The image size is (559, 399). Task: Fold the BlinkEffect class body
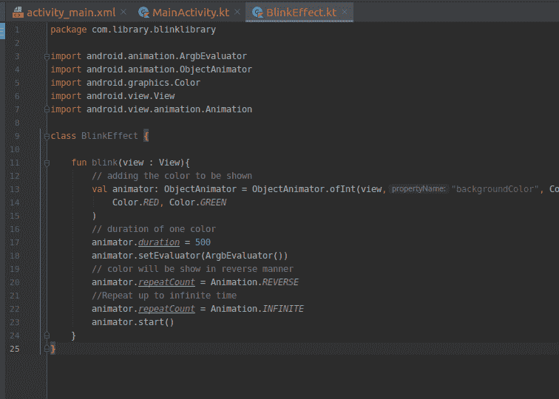pos(47,136)
